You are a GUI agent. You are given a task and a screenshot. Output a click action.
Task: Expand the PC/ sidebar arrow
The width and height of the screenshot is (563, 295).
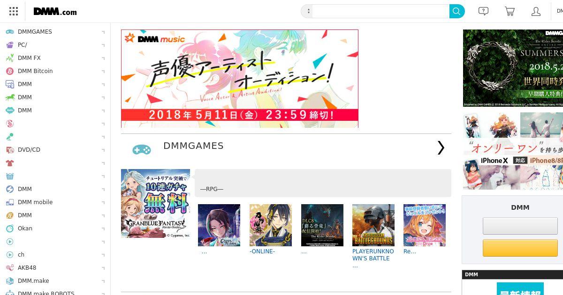point(103,45)
